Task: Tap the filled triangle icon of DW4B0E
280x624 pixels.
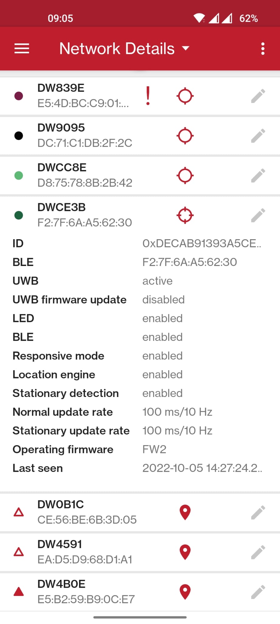Action: click(x=19, y=592)
